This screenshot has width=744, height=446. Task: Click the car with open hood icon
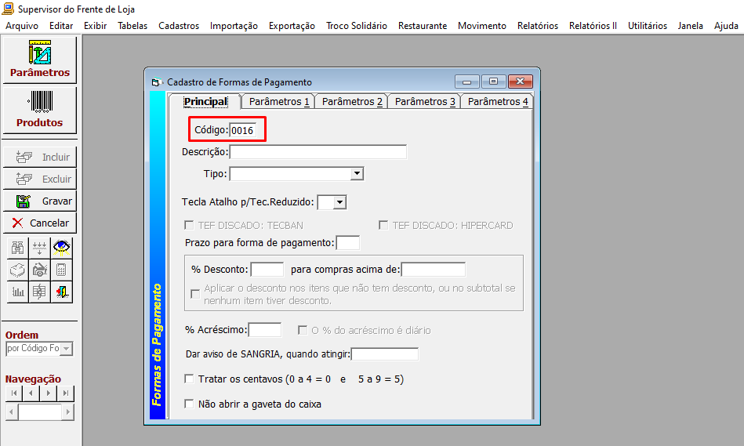[39, 270]
